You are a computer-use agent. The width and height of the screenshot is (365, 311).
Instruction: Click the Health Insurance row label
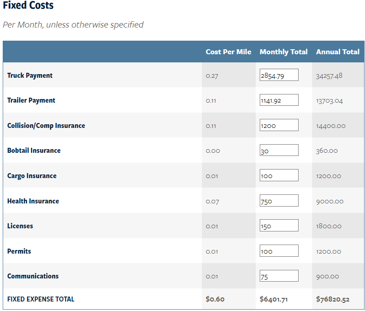[x=33, y=201]
